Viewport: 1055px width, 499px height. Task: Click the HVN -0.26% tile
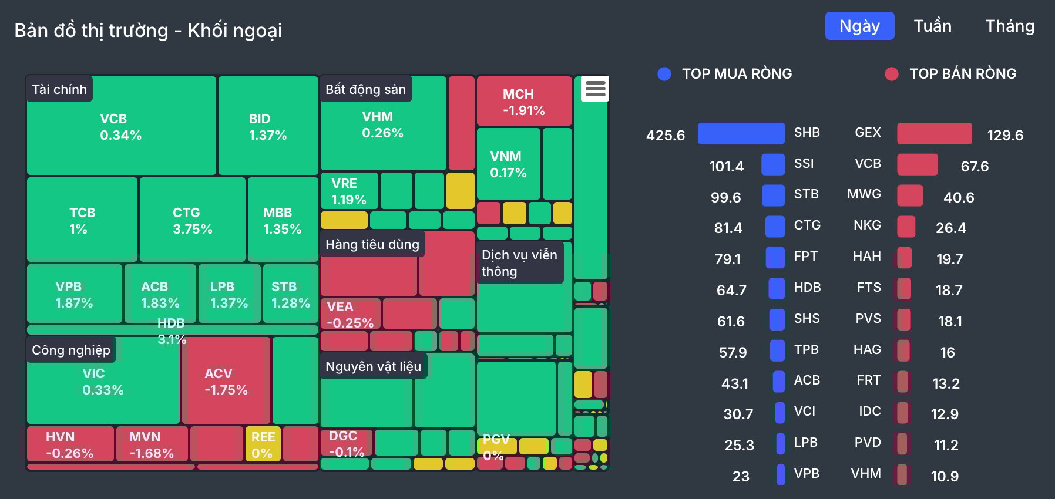click(70, 444)
